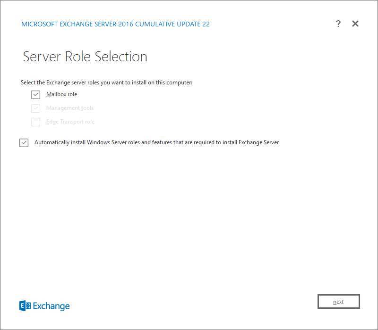Select the "Edge Transport role" label text
This screenshot has height=330, width=378.
(x=70, y=122)
